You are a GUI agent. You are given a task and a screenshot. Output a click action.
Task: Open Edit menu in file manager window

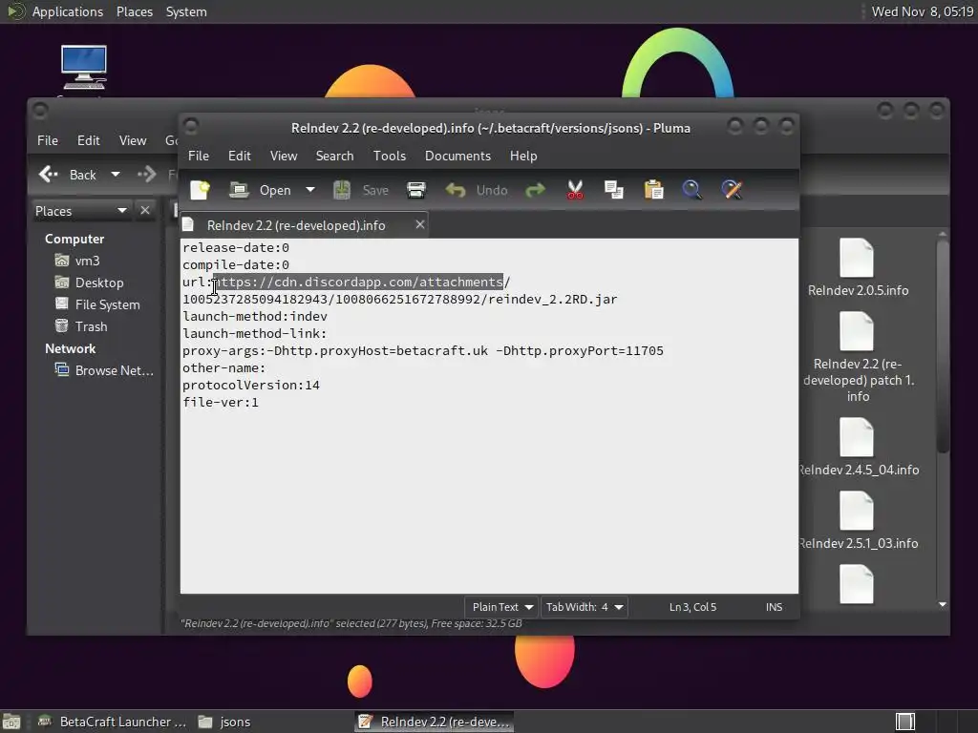click(88, 140)
